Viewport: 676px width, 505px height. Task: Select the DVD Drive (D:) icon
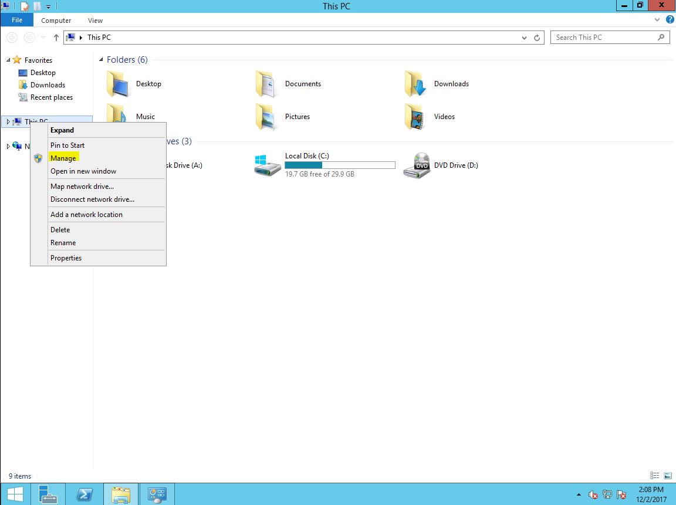[x=417, y=165]
